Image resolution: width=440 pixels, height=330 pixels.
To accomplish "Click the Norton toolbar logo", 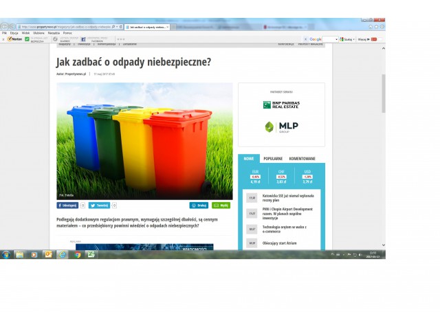I will click(13, 39).
